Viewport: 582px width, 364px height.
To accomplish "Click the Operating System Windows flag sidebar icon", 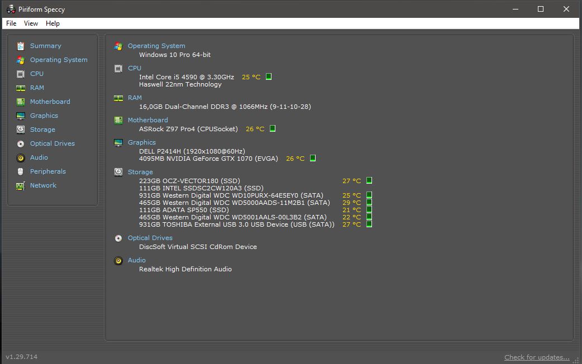I will click(x=21, y=60).
